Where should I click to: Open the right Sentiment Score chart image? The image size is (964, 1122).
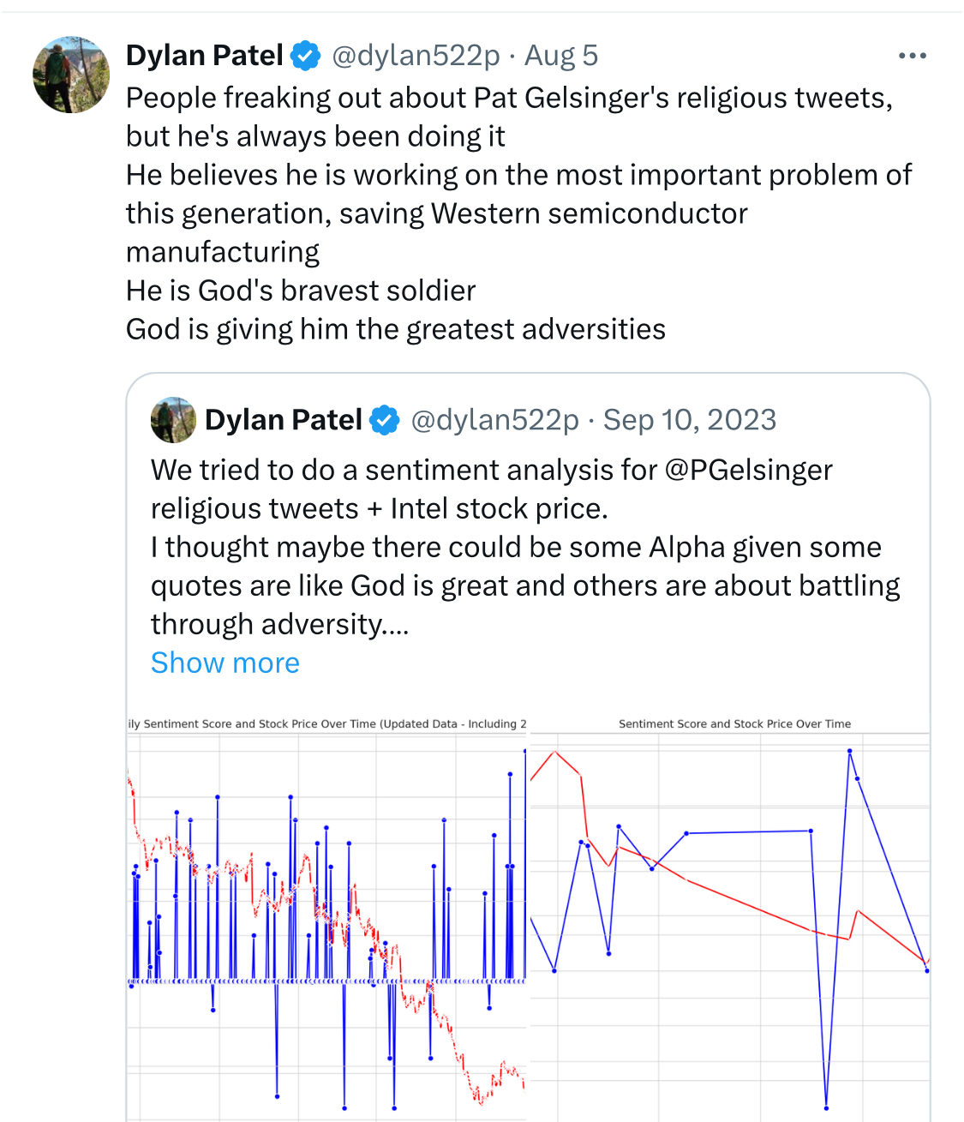click(x=730, y=918)
